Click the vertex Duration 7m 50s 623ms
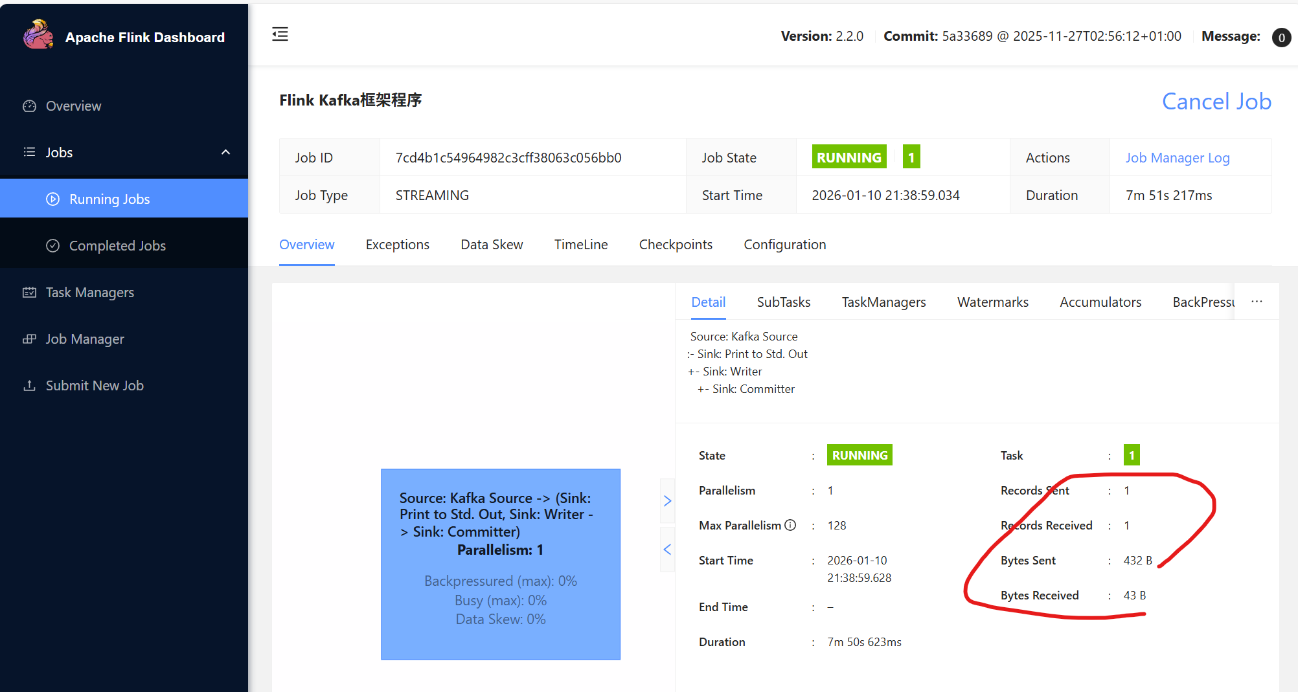1298x692 pixels. point(864,642)
